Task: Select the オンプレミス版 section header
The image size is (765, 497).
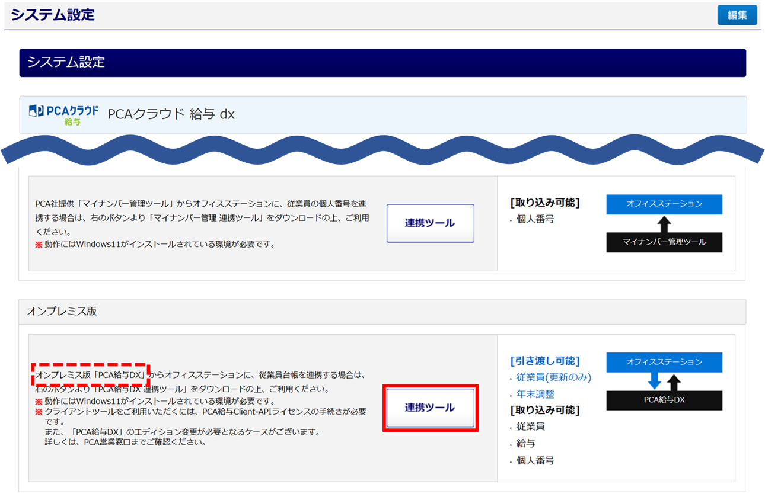Action: click(62, 311)
